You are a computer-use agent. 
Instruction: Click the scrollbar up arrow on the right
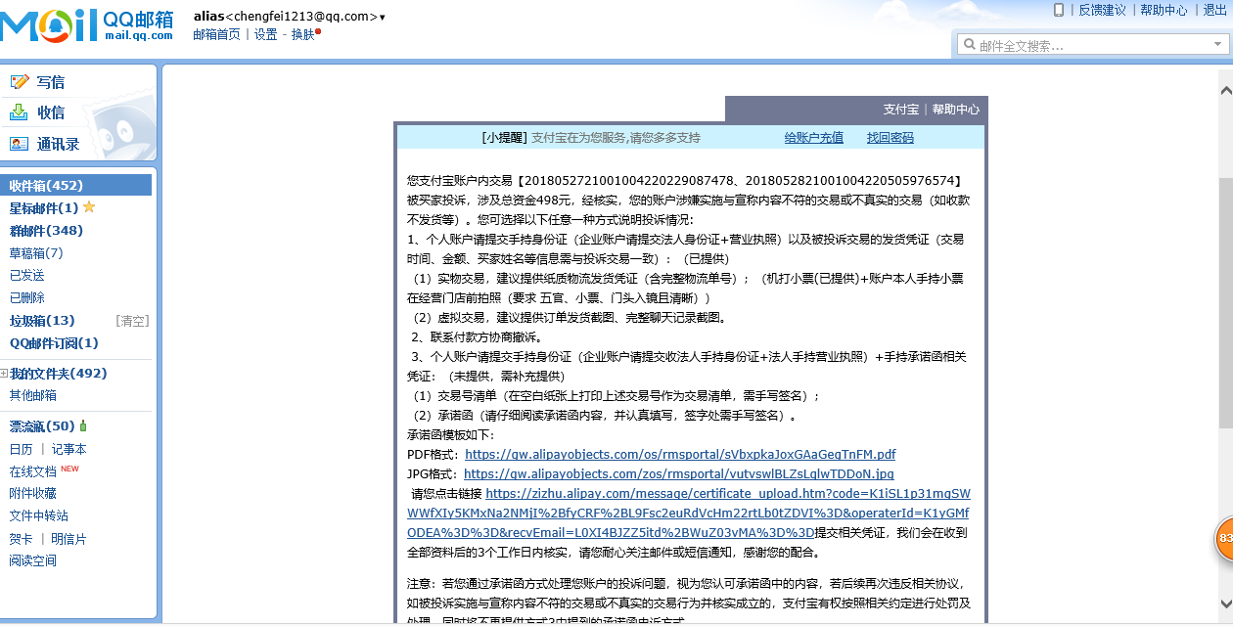click(x=1225, y=89)
